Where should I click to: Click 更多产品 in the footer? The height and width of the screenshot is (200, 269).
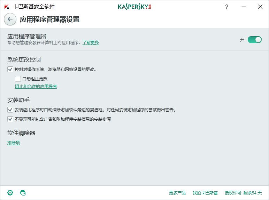pos(177,193)
